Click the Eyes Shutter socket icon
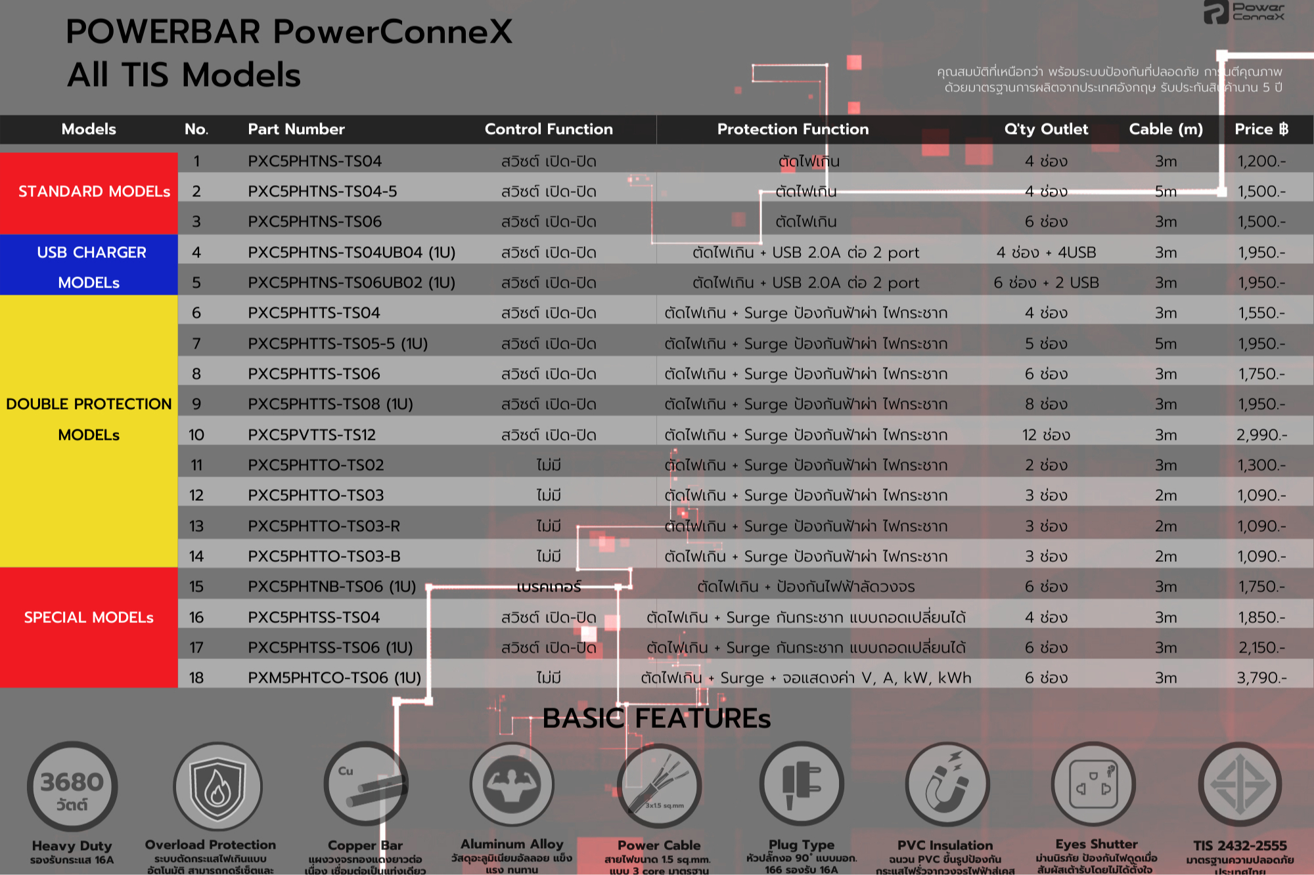Viewport: 1314px width, 875px height. pyautogui.click(x=1093, y=784)
